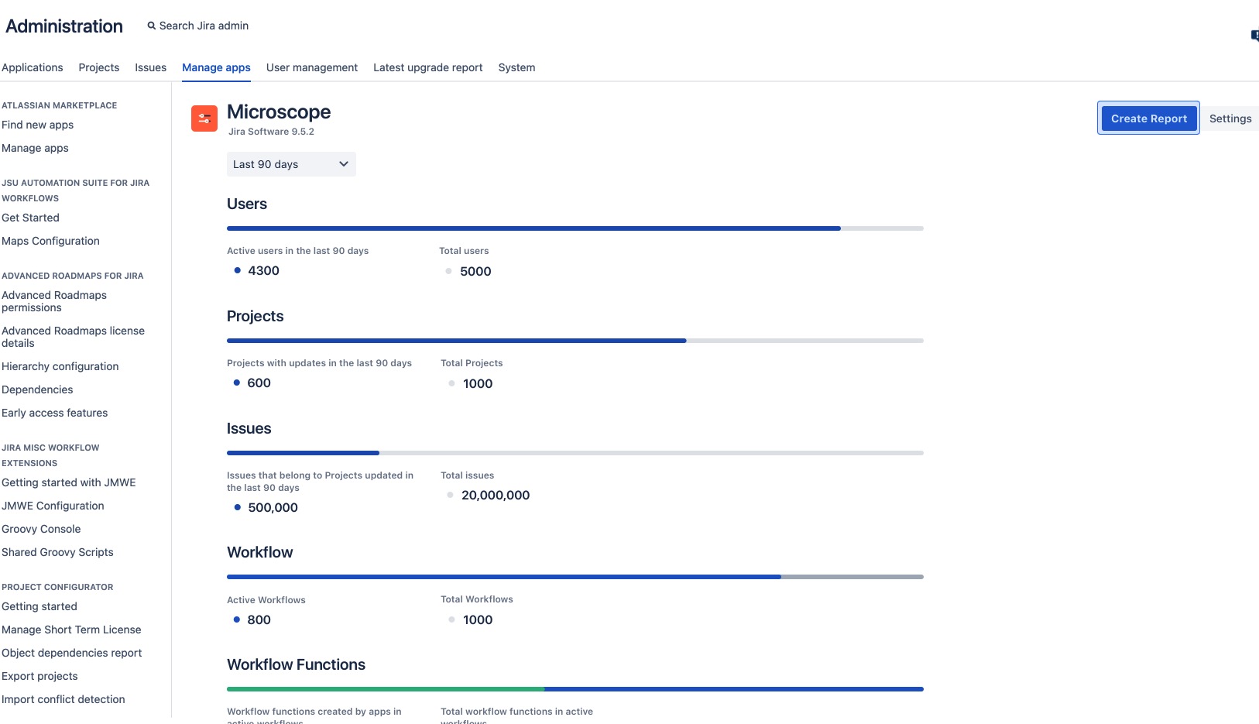Open Getting started with JMWE link
1259x724 pixels.
coord(68,482)
